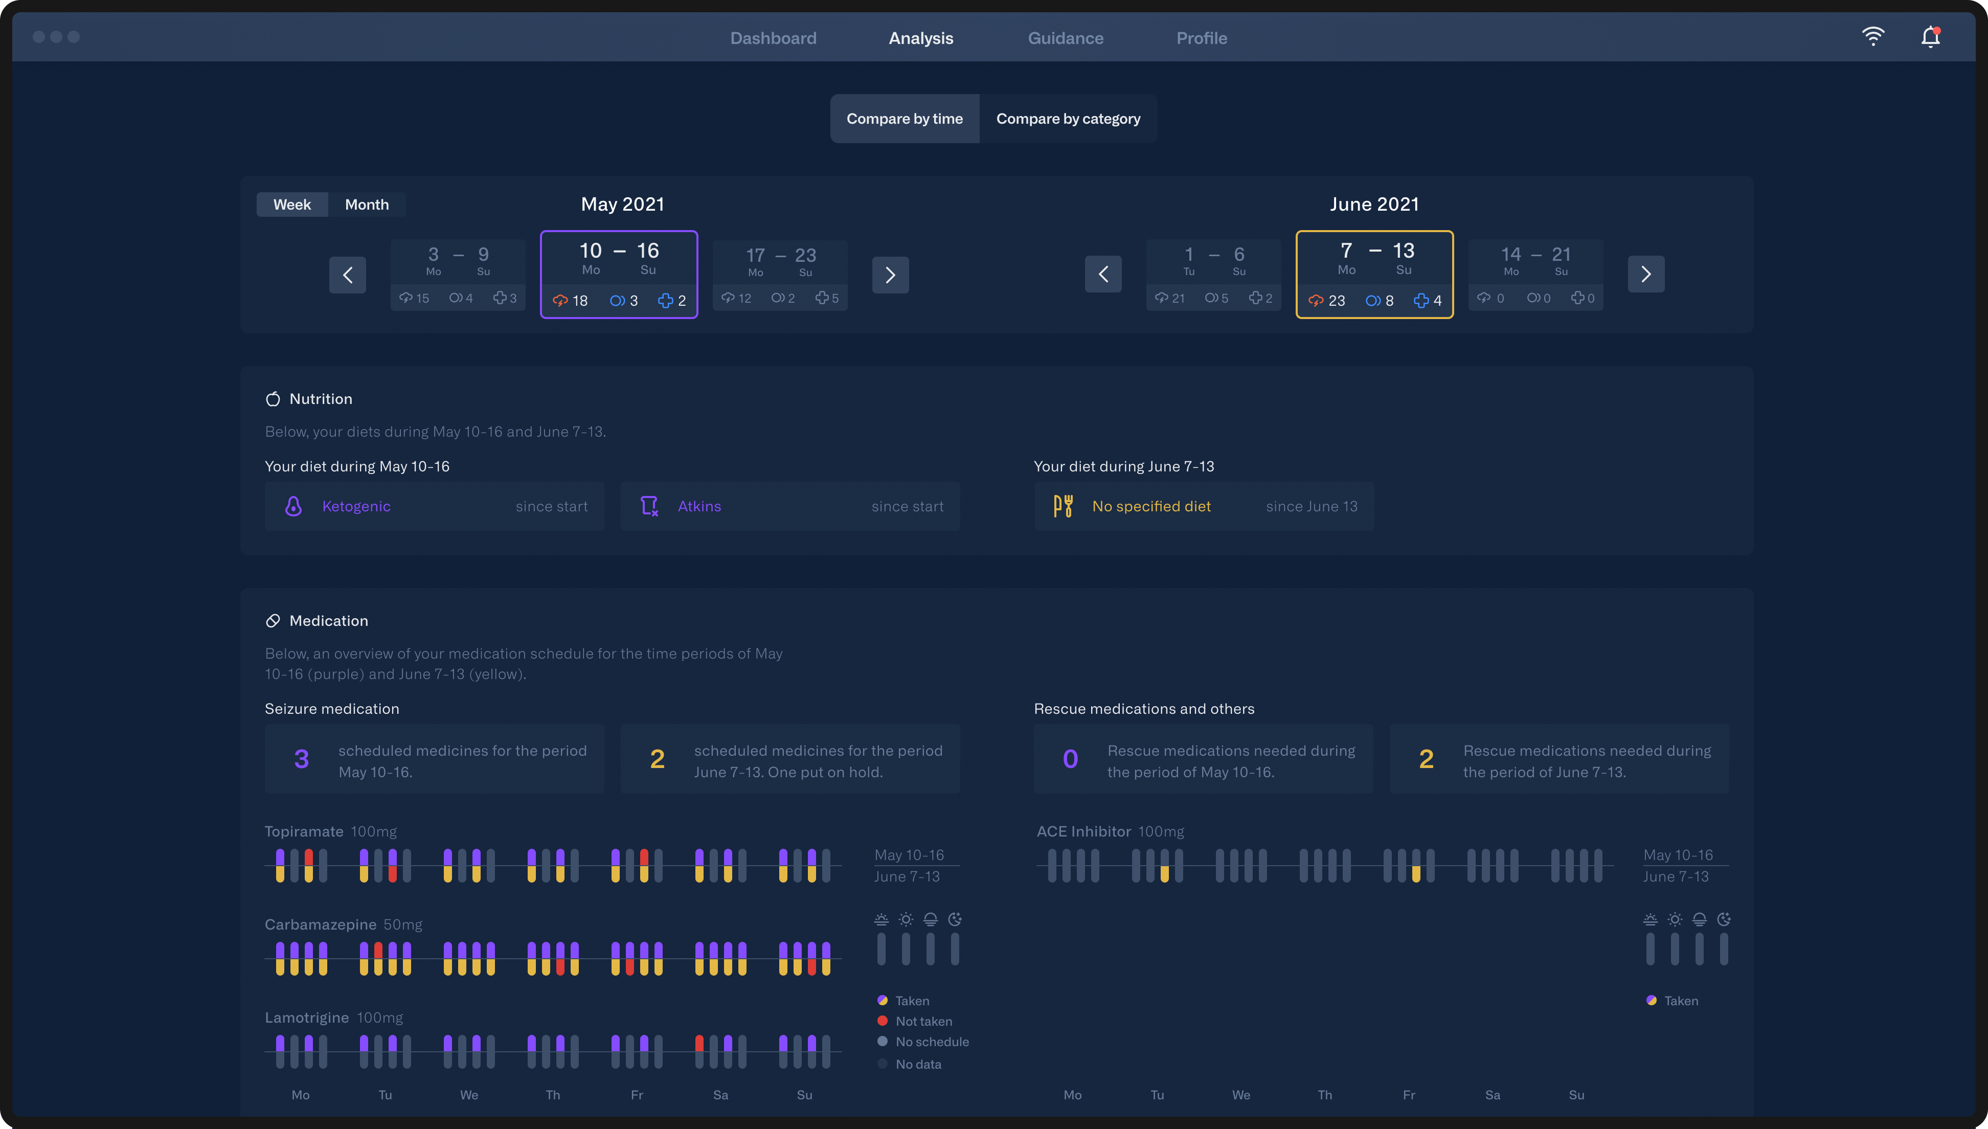Click night moon icon in rescue medication legend

coord(1724,920)
